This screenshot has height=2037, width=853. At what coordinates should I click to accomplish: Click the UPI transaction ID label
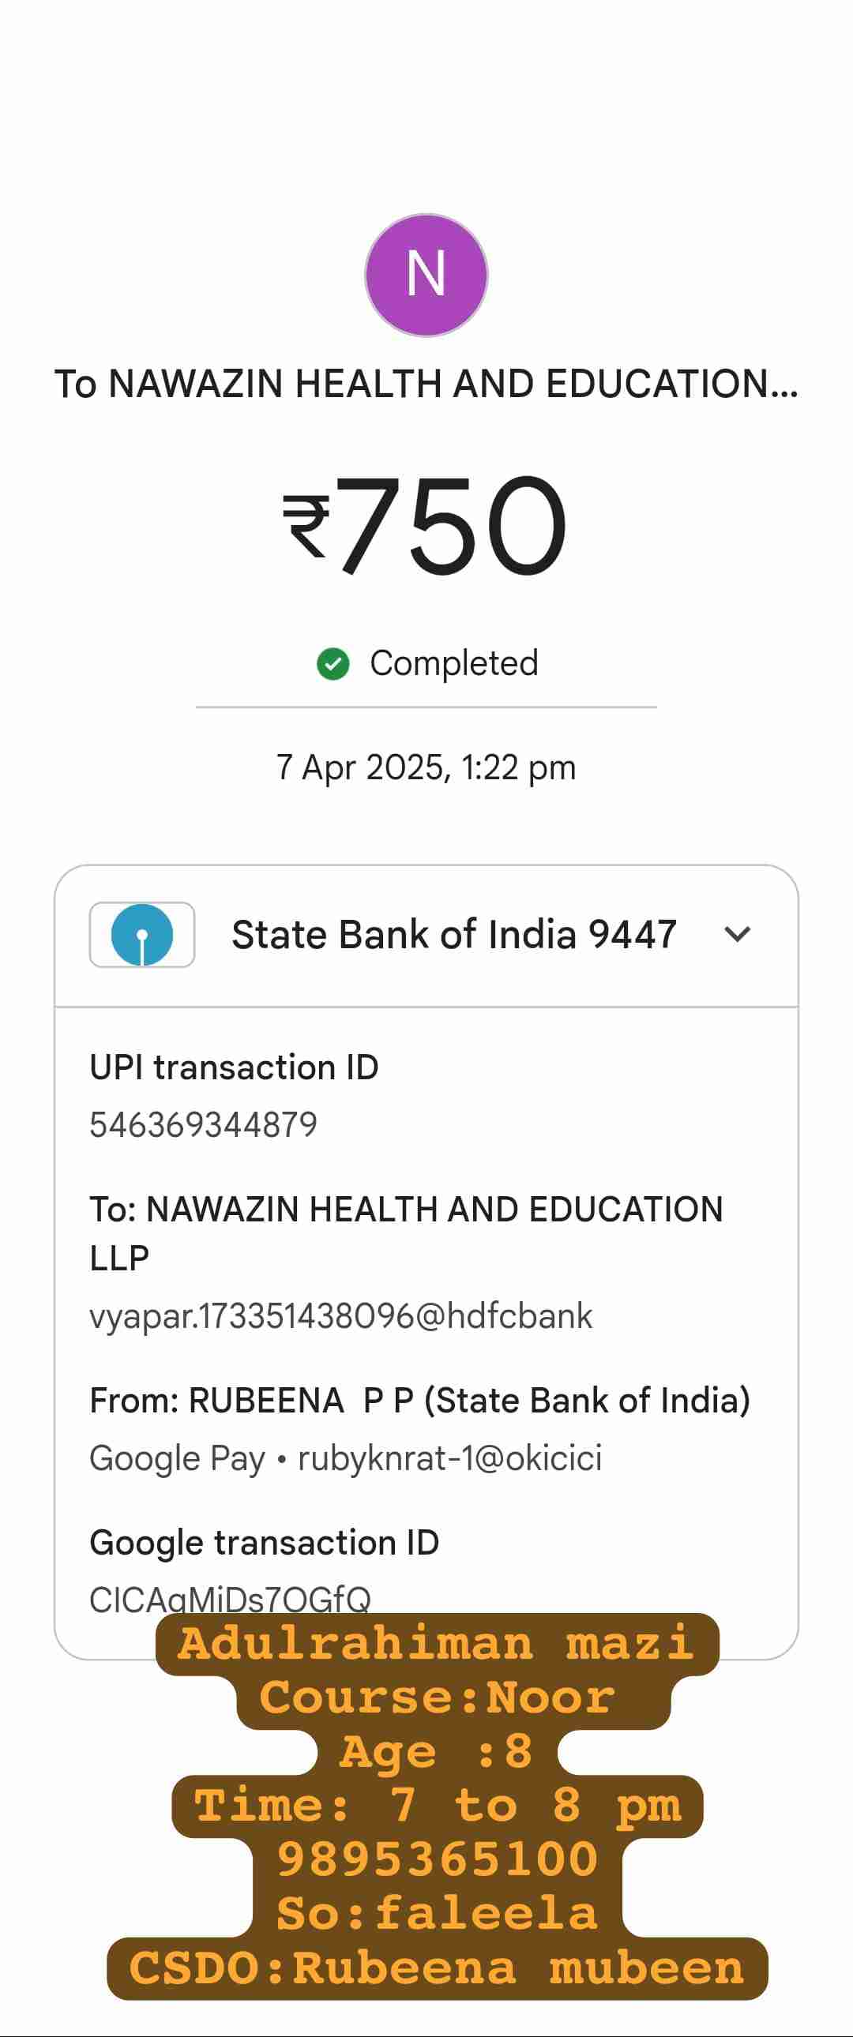(235, 1067)
